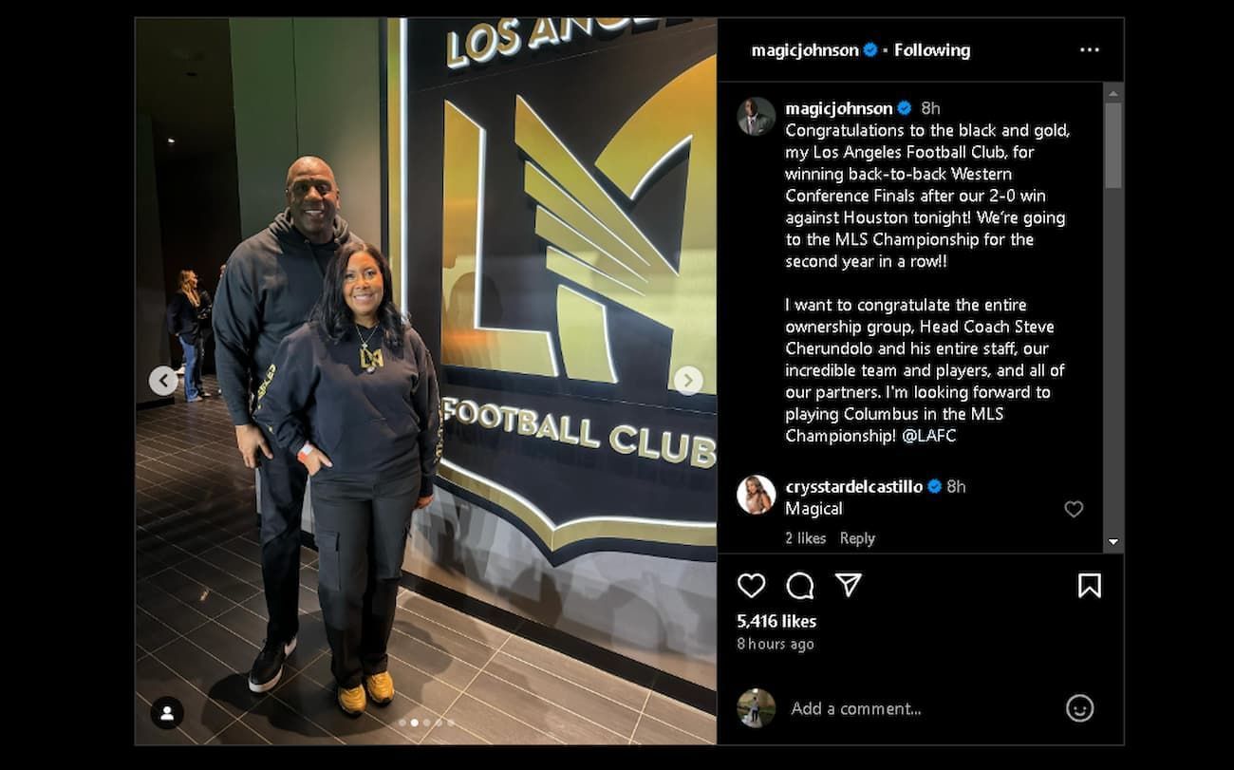Open crysstardelcastillo's profile link
Image resolution: width=1234 pixels, height=770 pixels.
coord(853,486)
